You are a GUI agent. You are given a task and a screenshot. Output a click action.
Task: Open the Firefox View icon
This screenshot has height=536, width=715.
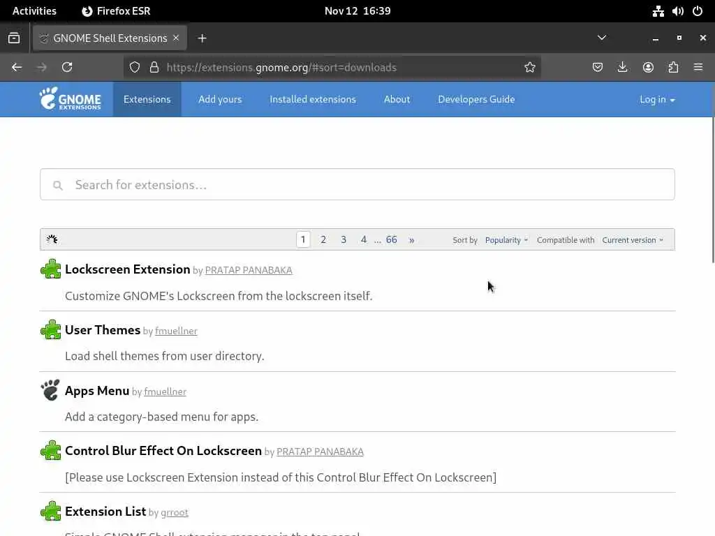click(14, 38)
